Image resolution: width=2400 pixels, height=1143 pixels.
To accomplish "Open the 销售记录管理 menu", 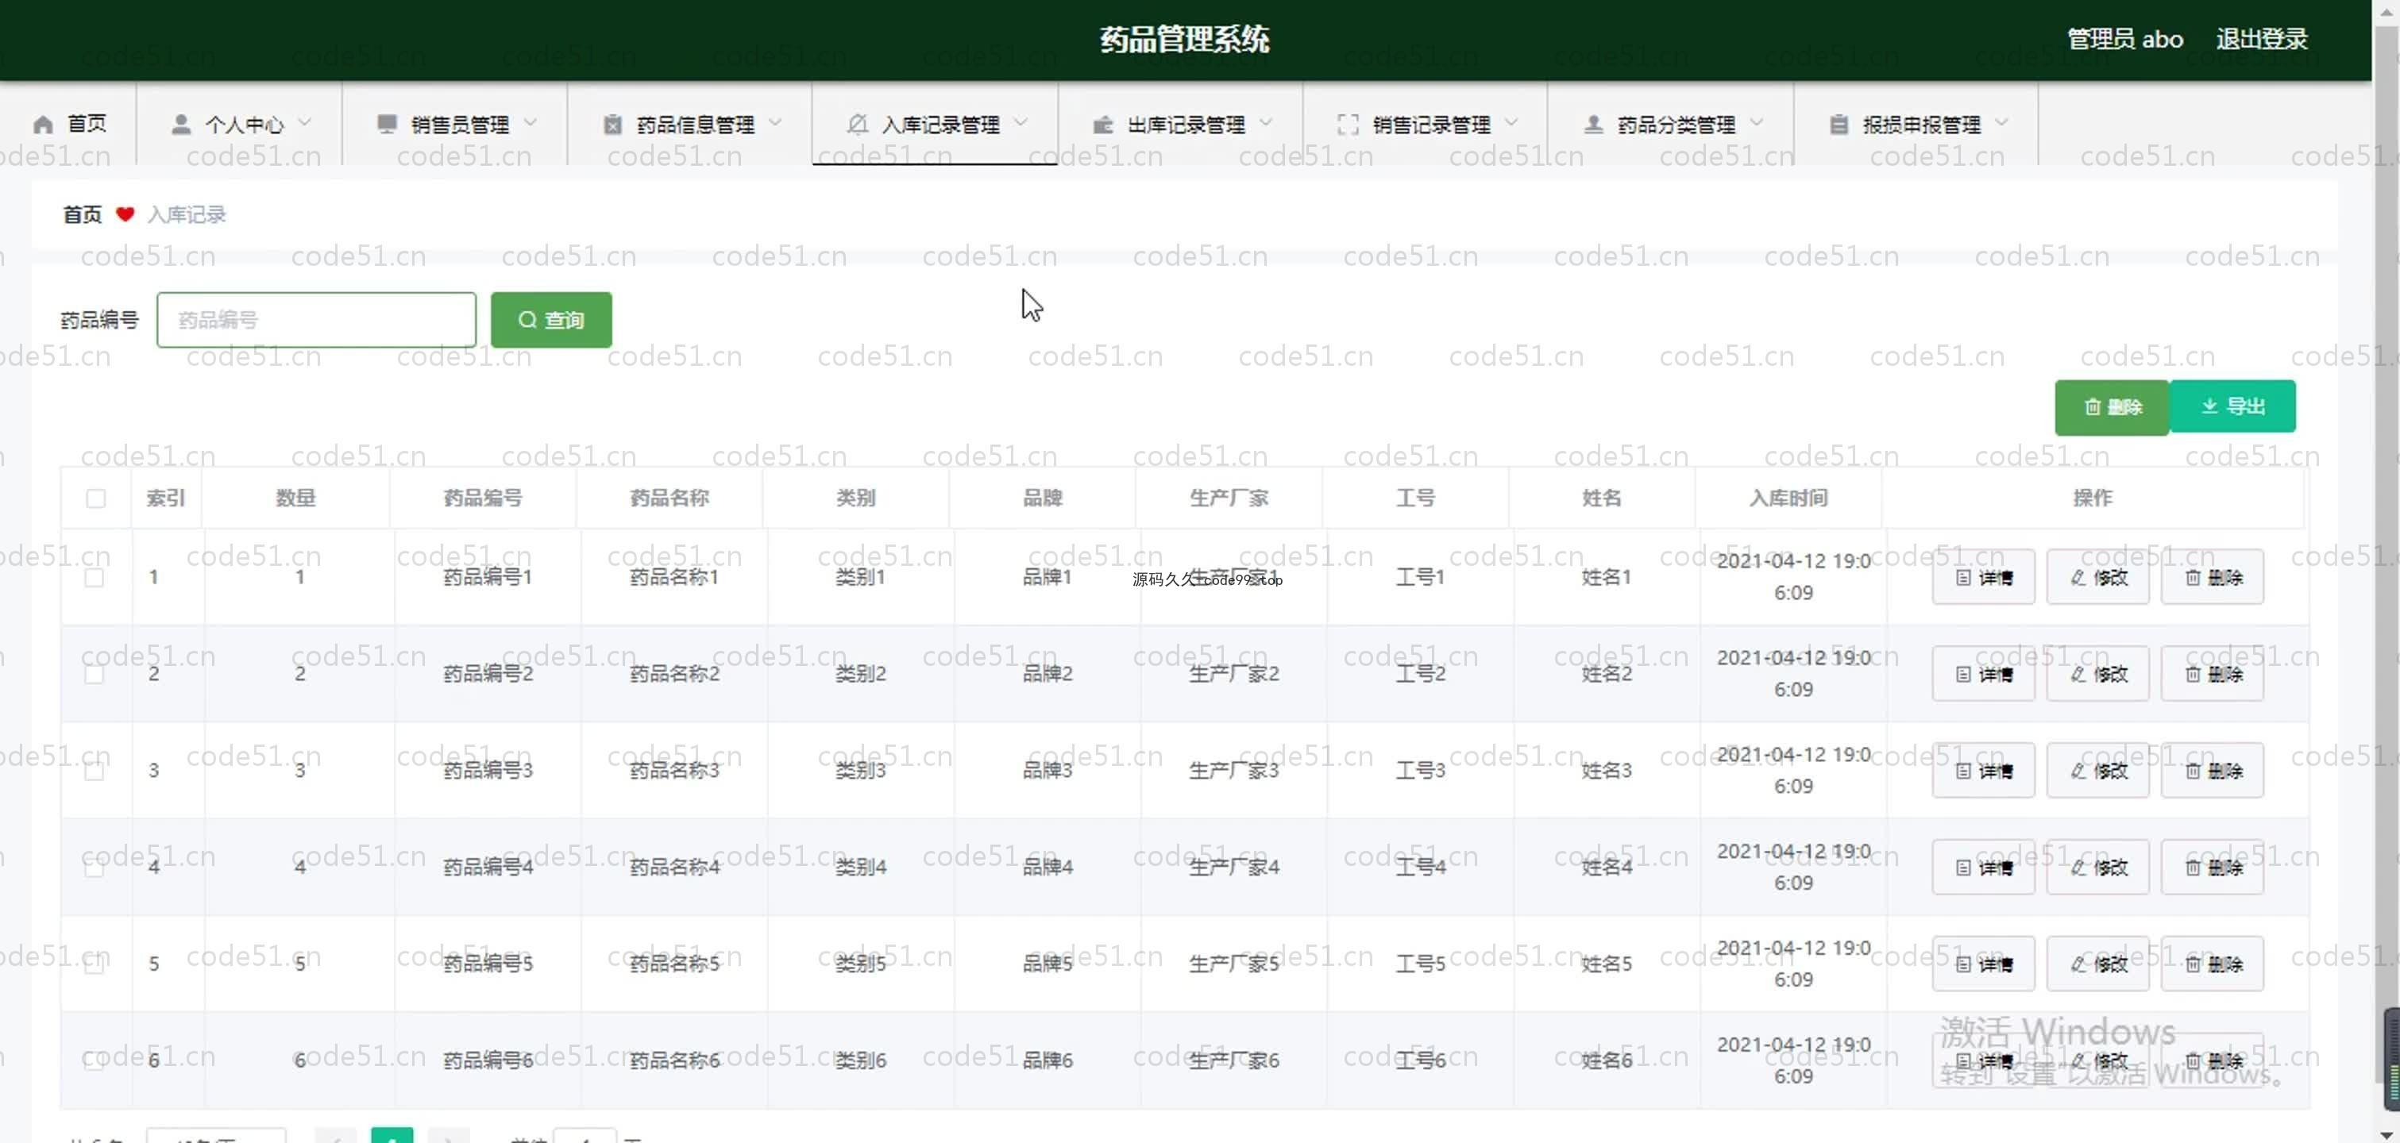I will pyautogui.click(x=1426, y=124).
